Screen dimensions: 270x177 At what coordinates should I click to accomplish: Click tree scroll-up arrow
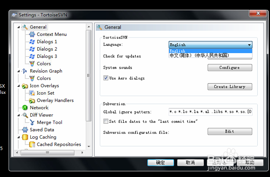[x=88, y=27]
